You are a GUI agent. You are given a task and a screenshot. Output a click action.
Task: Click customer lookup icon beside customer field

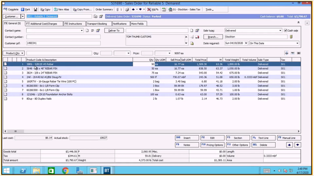click(95, 16)
